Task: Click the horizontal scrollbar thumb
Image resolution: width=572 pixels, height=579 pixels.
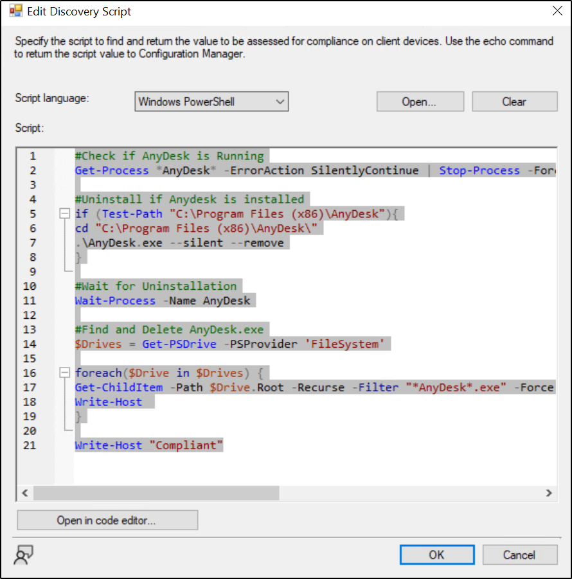Action: tap(156, 493)
